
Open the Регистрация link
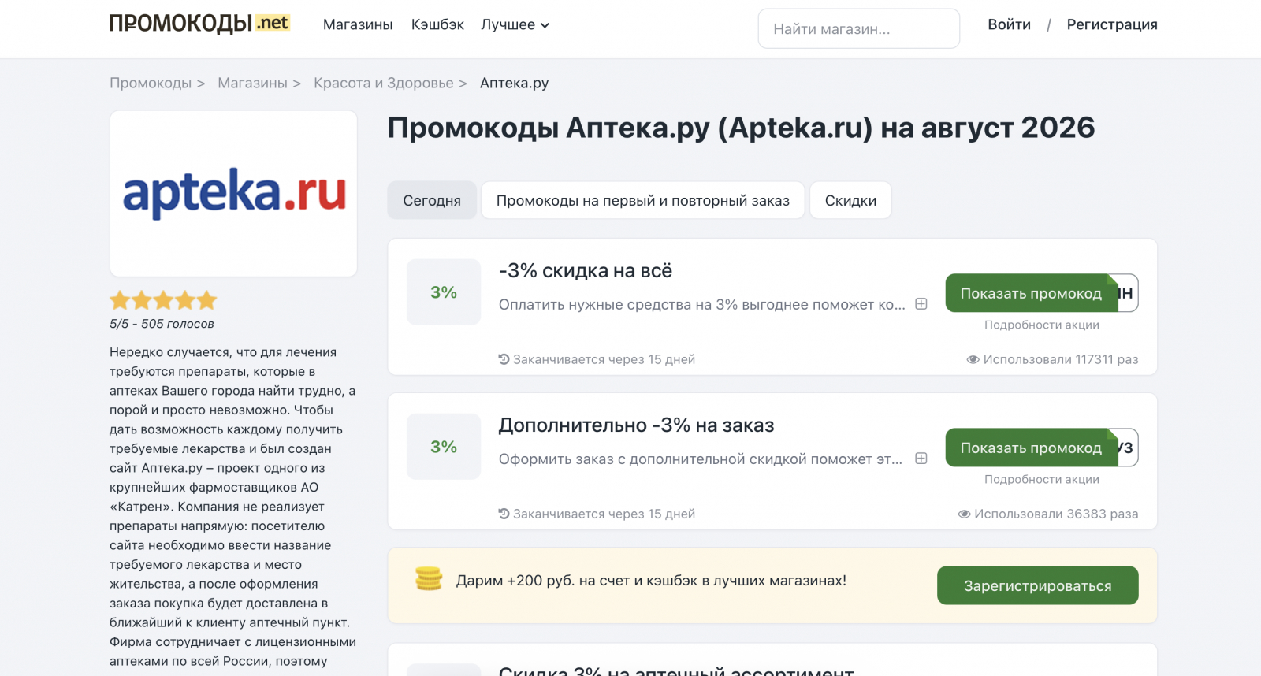pos(1112,24)
